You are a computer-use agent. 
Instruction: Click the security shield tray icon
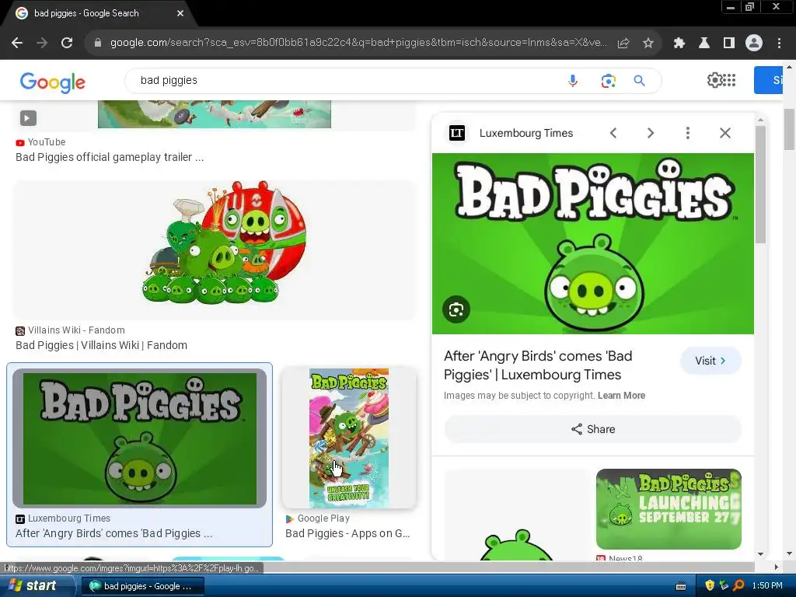click(710, 586)
